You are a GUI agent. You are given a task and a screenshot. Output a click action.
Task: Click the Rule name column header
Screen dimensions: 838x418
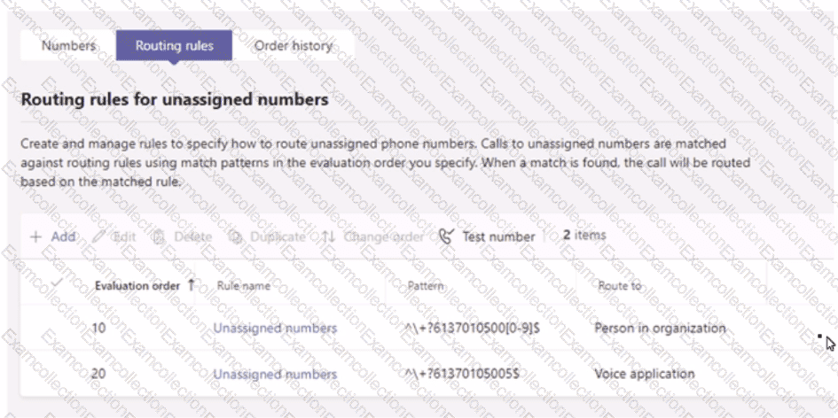244,286
